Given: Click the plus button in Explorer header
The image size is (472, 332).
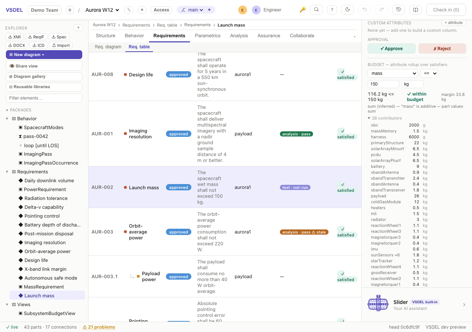Looking at the screenshot, I should [78, 28].
